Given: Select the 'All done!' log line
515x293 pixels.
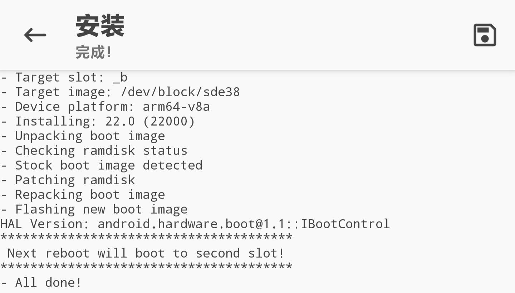Looking at the screenshot, I should pos(41,283).
